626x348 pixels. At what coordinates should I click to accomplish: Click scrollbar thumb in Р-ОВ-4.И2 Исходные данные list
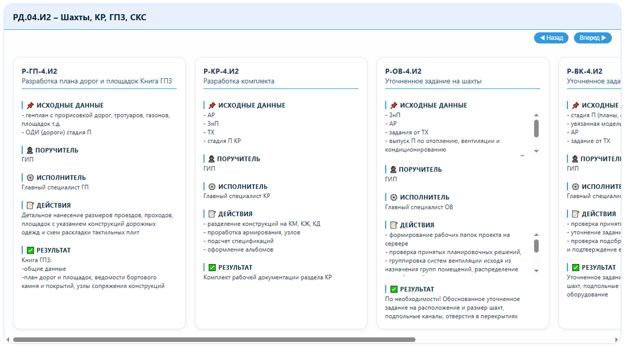coord(536,128)
